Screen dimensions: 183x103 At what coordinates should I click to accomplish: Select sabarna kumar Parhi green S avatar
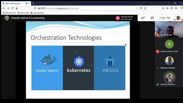[x=169, y=44]
